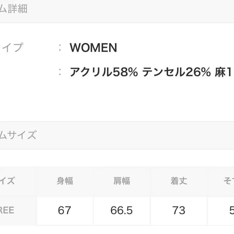This screenshot has width=234, height=234.
Task: Click the アクリル58% material text
Action: (104, 72)
